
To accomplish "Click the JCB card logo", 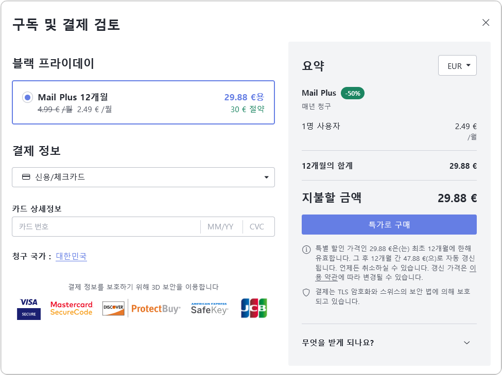I will pos(254,309).
